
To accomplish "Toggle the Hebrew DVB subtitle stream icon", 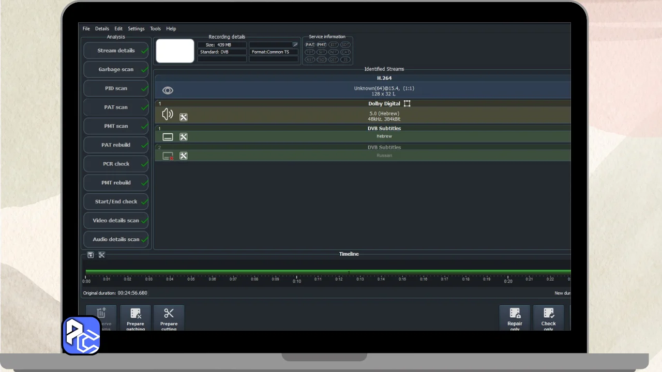I will (x=168, y=137).
